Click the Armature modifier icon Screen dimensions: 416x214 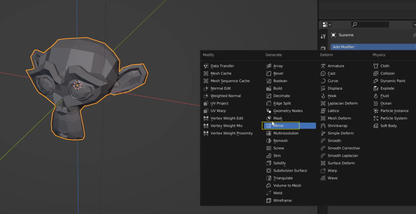tap(323, 66)
